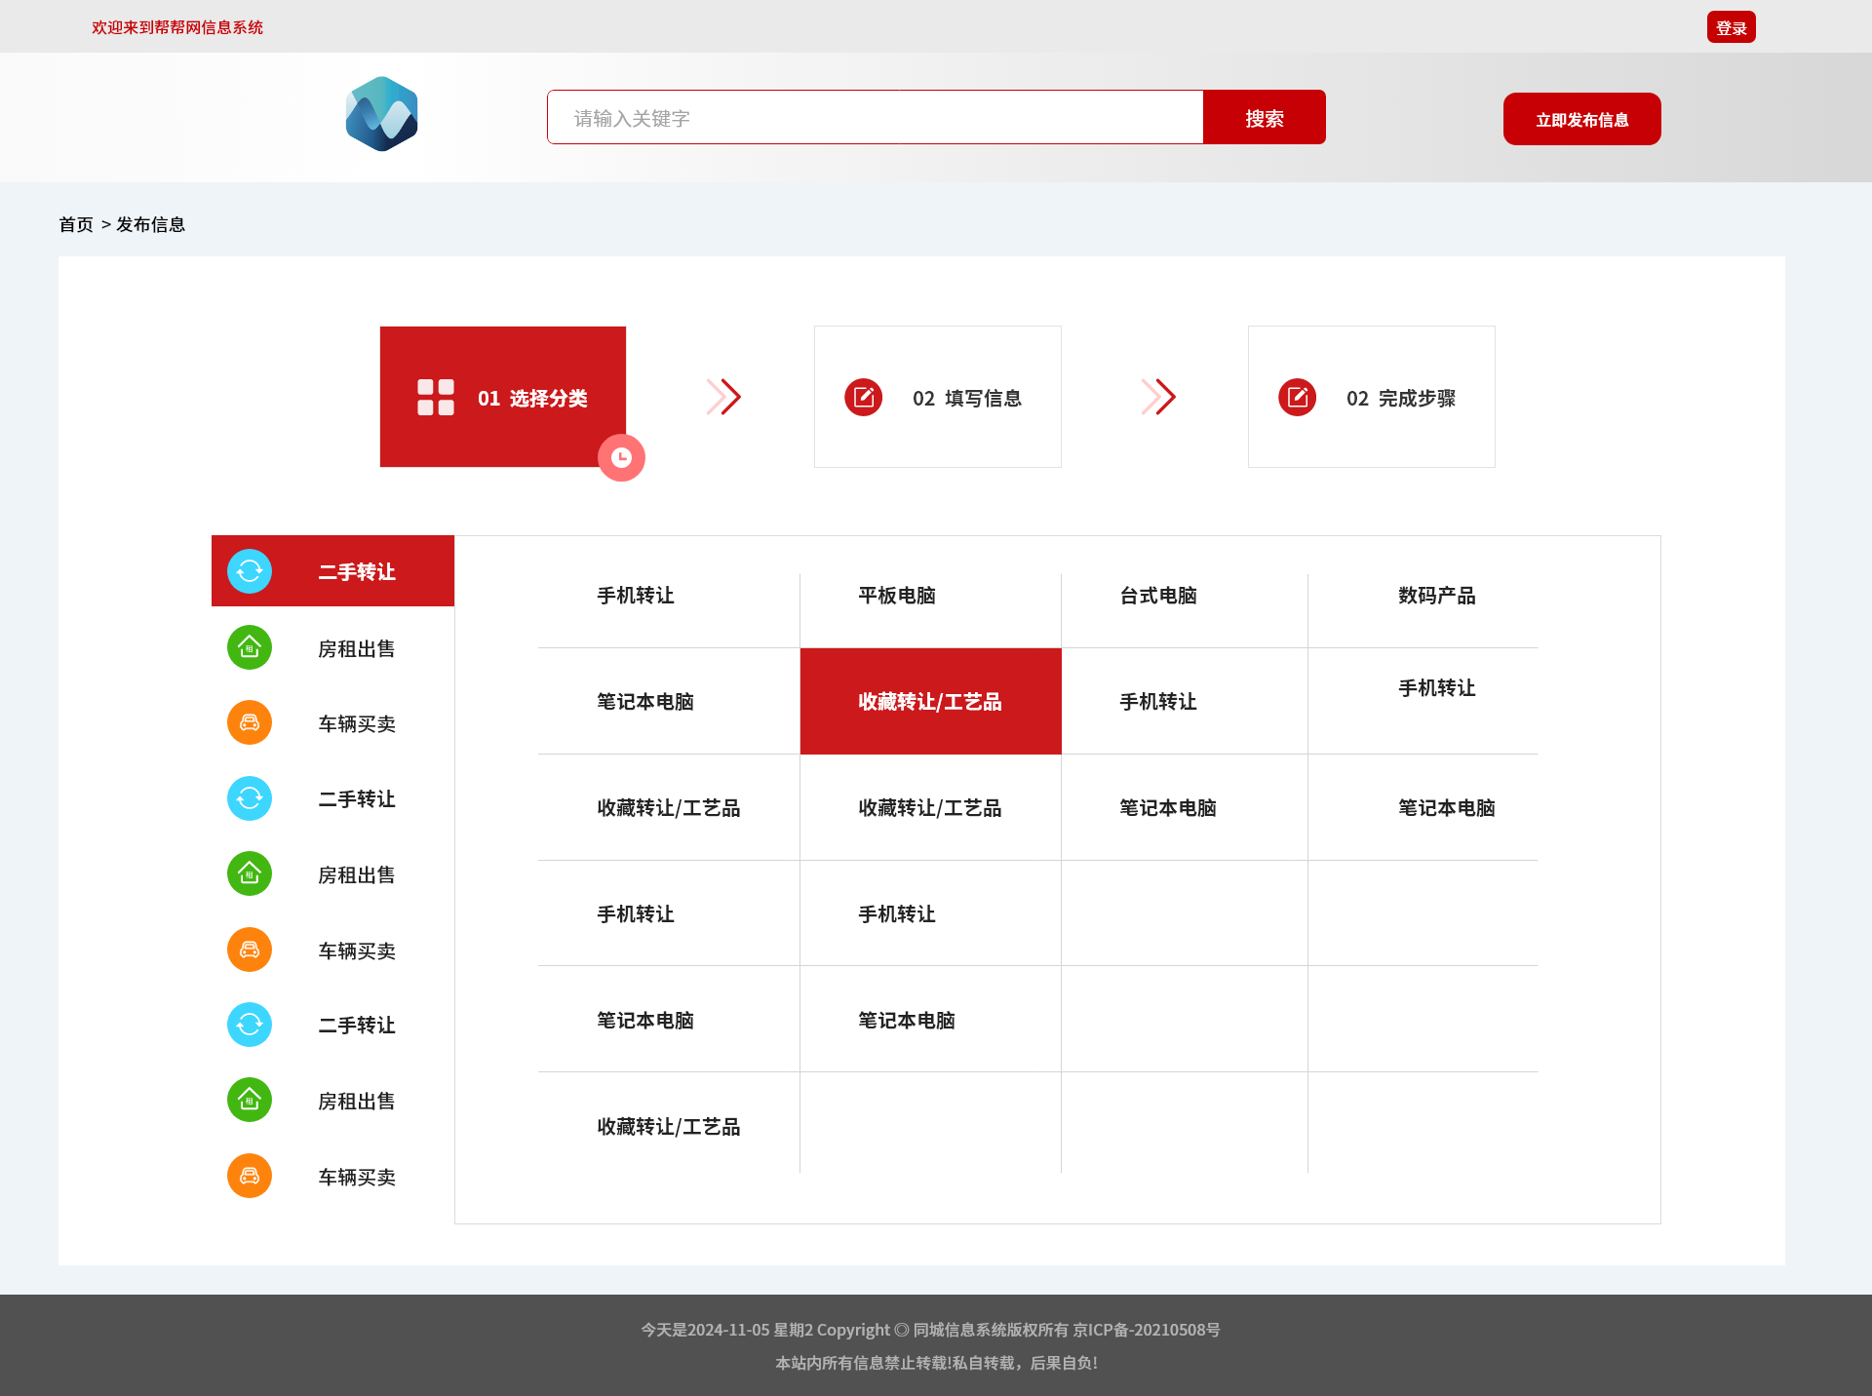This screenshot has height=1396, width=1872.
Task: Click the double chevron before 完成步骤 step
Action: [x=1158, y=397]
